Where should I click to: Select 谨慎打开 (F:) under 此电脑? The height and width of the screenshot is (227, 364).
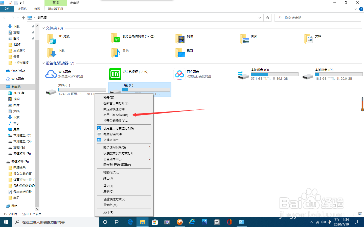point(22,154)
